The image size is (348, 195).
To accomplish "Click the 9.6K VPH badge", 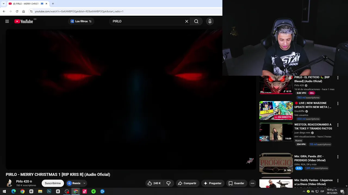I will click(x=301, y=93).
